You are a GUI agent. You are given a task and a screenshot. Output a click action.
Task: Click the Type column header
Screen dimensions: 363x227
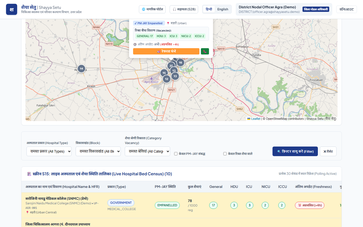117,187
